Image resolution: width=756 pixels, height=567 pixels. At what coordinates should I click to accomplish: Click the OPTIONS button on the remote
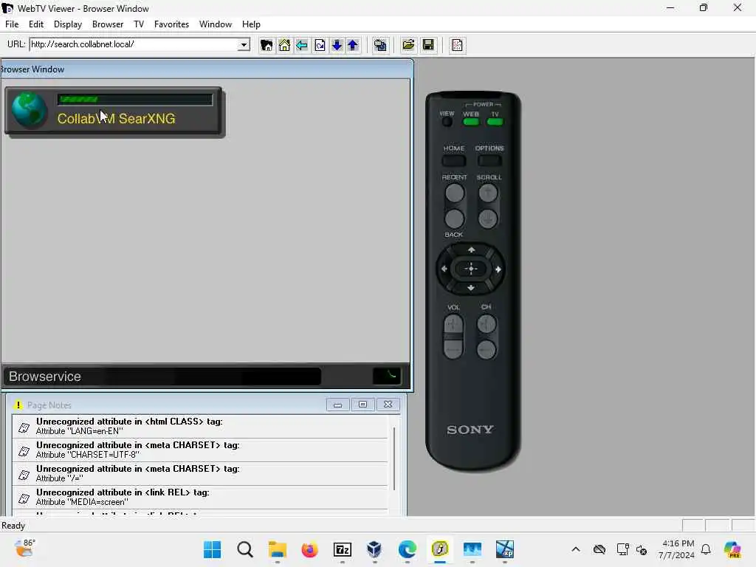[489, 160]
